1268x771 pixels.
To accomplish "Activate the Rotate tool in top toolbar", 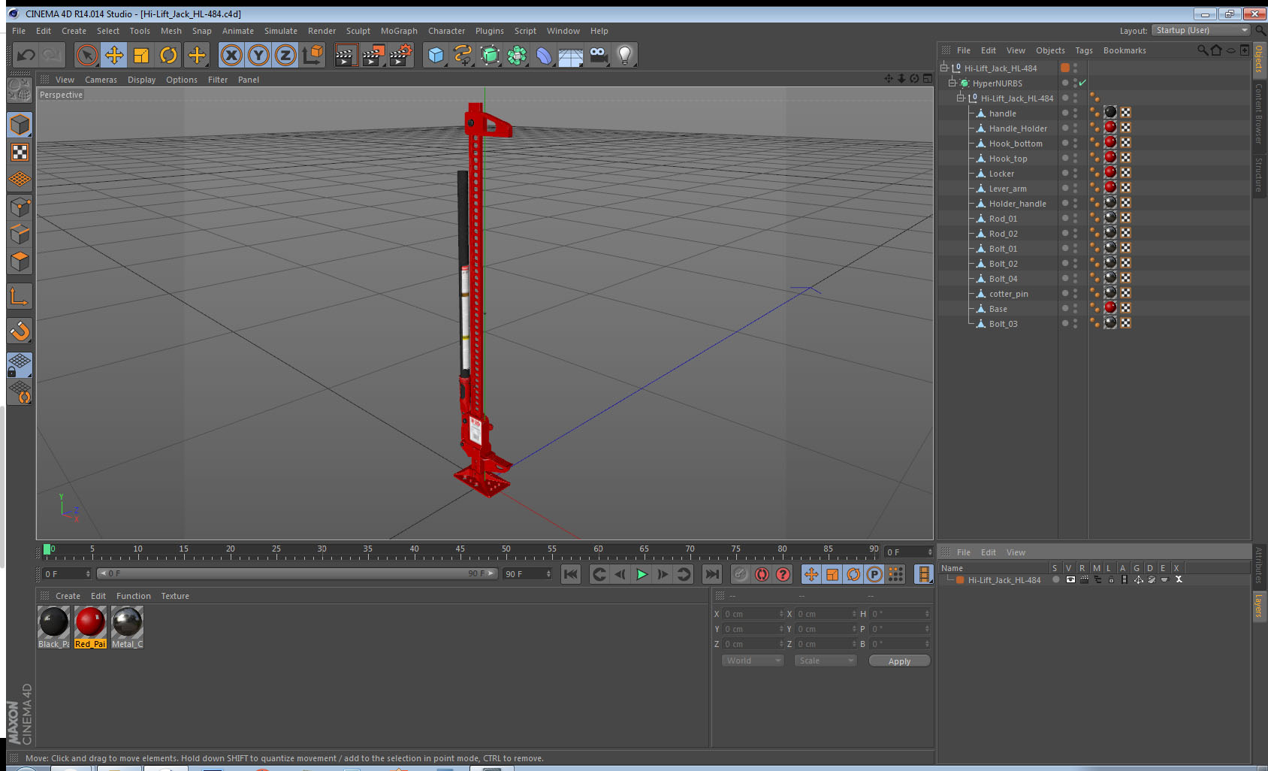I will pos(168,55).
